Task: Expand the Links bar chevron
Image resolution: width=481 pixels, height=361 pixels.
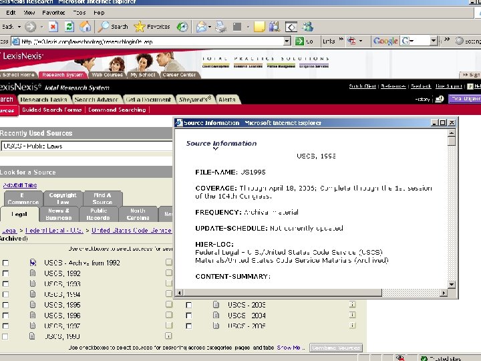Action: pos(341,39)
